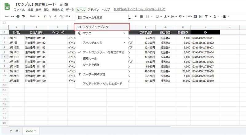Viewport: 246px width, 135px height.
Task: Click the horizontal align icon
Action: (158, 16)
